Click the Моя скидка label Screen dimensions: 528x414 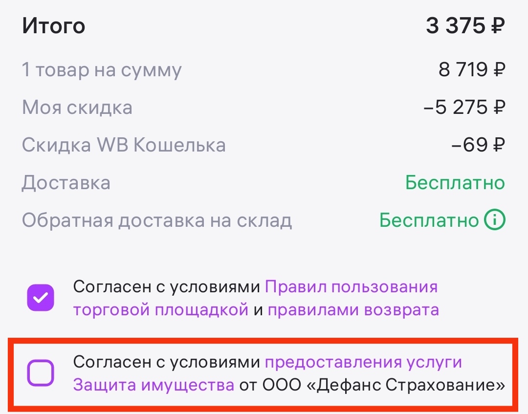pos(77,108)
